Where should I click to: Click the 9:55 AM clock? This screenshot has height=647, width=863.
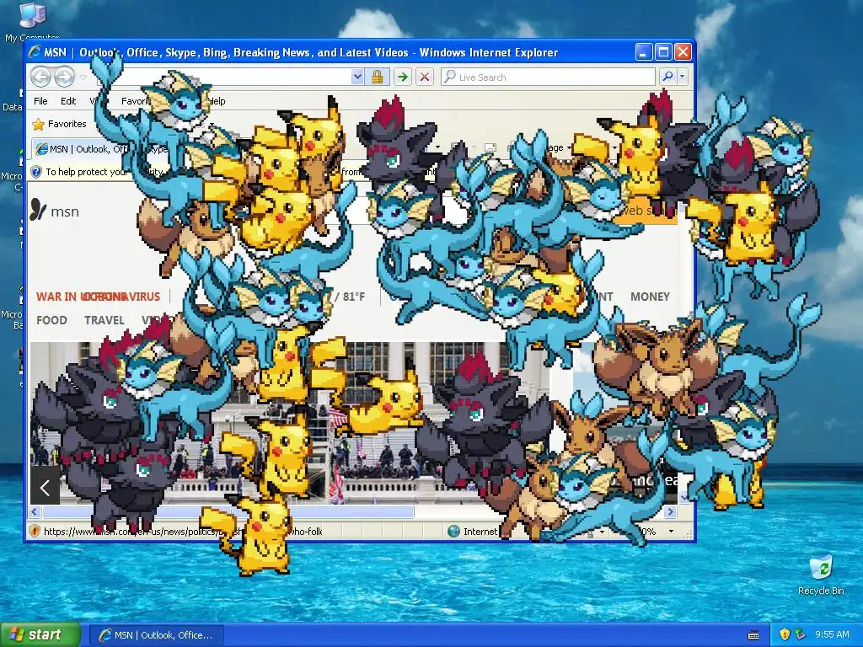click(832, 635)
